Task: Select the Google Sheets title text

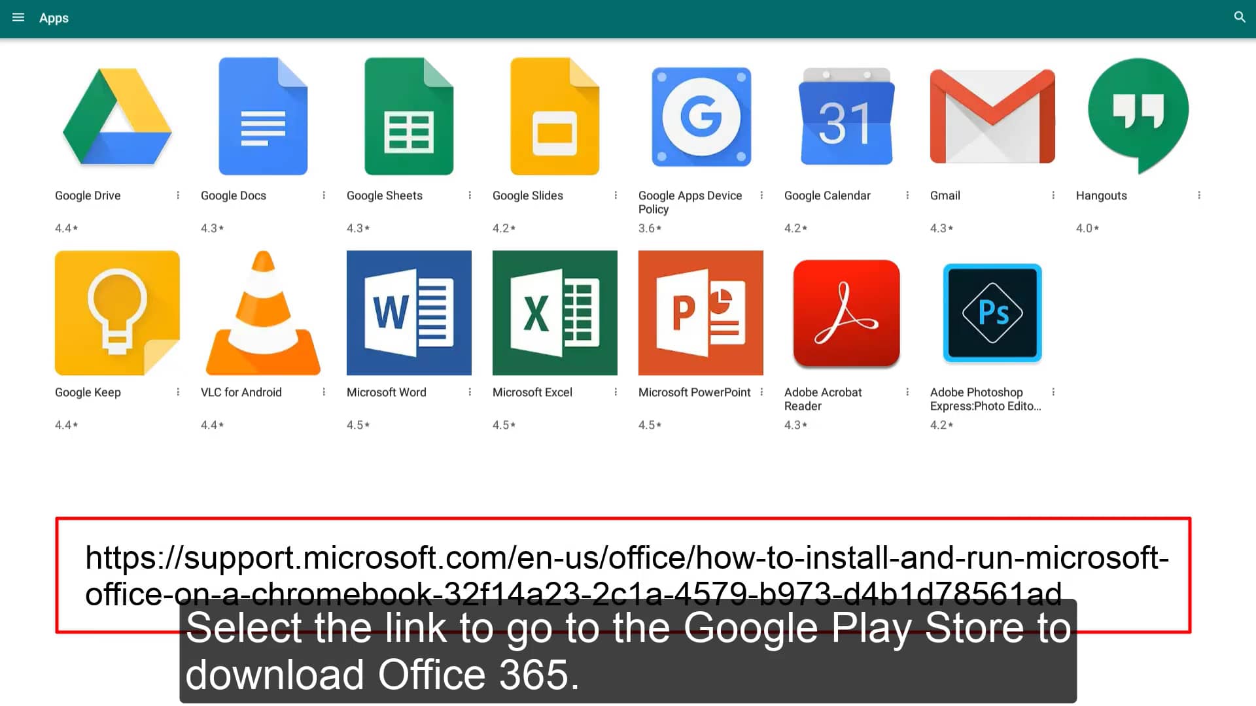Action: [x=385, y=195]
